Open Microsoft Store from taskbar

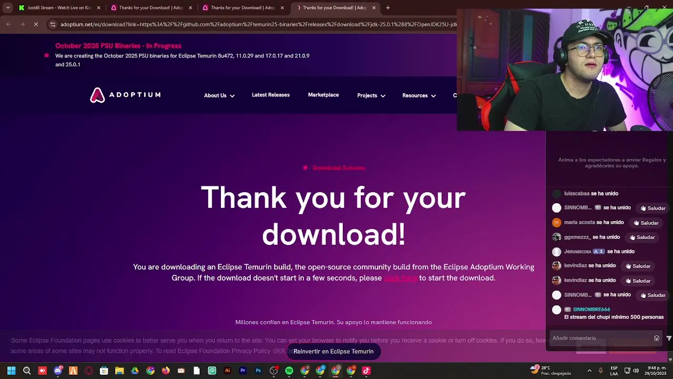(x=104, y=371)
